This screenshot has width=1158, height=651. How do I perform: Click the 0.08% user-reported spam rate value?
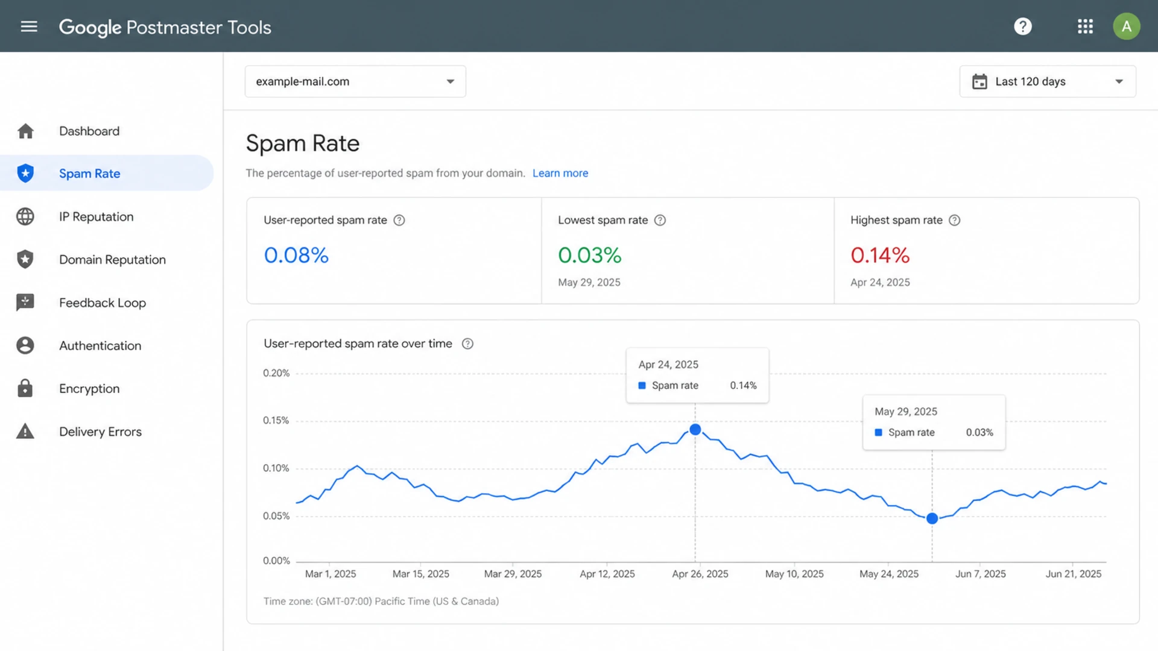tap(296, 255)
